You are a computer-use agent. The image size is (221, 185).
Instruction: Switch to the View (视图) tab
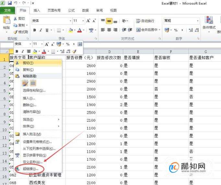(x=113, y=10)
